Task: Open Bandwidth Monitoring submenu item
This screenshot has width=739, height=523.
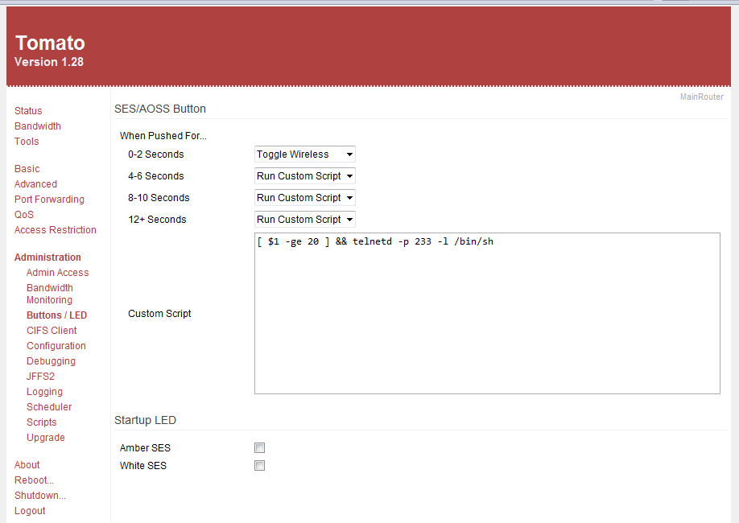Action: (x=49, y=294)
